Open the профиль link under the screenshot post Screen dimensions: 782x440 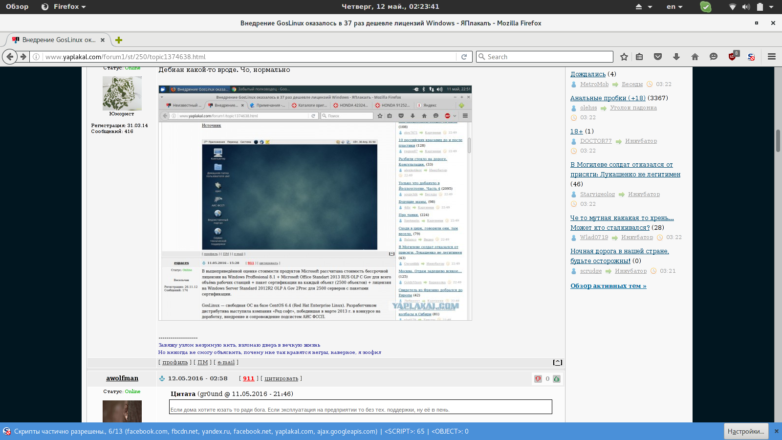(175, 362)
